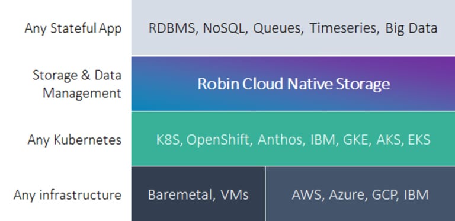Image resolution: width=455 pixels, height=221 pixels.
Task: Click the 'Any Kubernetes' label
Action: [75, 140]
